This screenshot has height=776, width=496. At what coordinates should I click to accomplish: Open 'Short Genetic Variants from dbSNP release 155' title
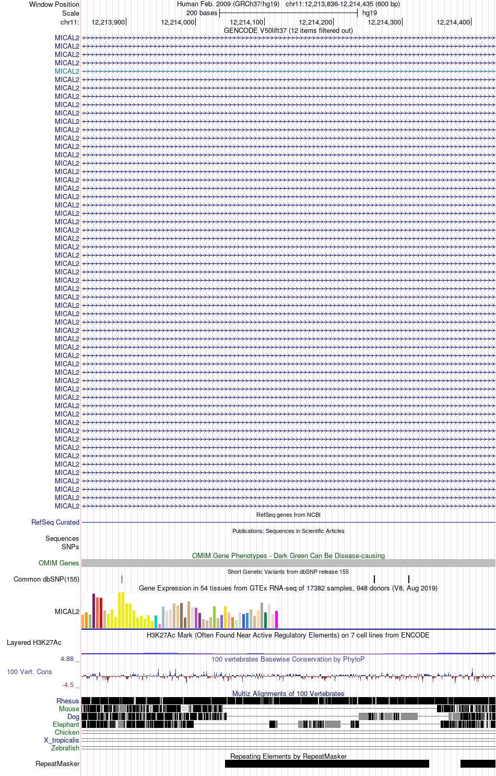[288, 572]
